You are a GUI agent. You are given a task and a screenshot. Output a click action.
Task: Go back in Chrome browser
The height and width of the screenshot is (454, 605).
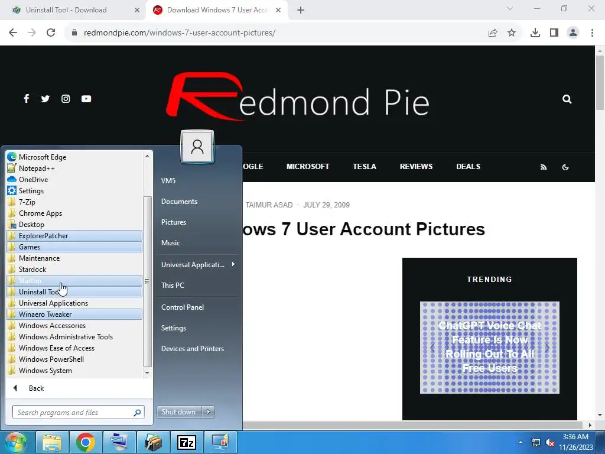(x=13, y=33)
